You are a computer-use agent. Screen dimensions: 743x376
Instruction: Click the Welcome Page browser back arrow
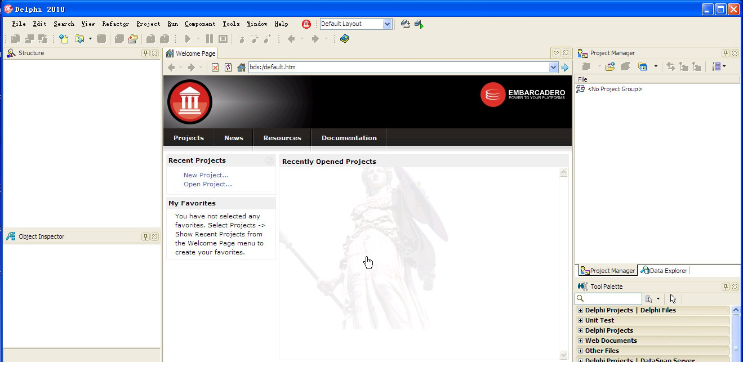(x=171, y=68)
